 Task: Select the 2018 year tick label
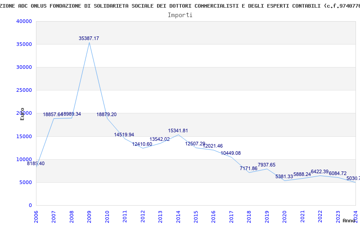pyautogui.click(x=249, y=216)
